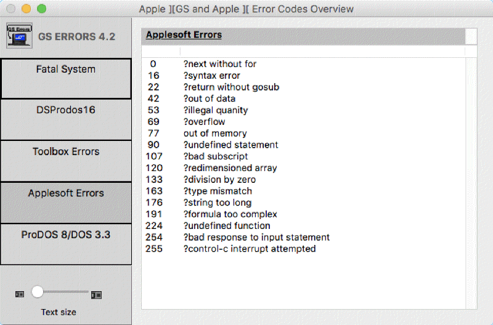Click the vertical scrollbar of the error list
Screen dimensions: 493x325
click(x=471, y=183)
